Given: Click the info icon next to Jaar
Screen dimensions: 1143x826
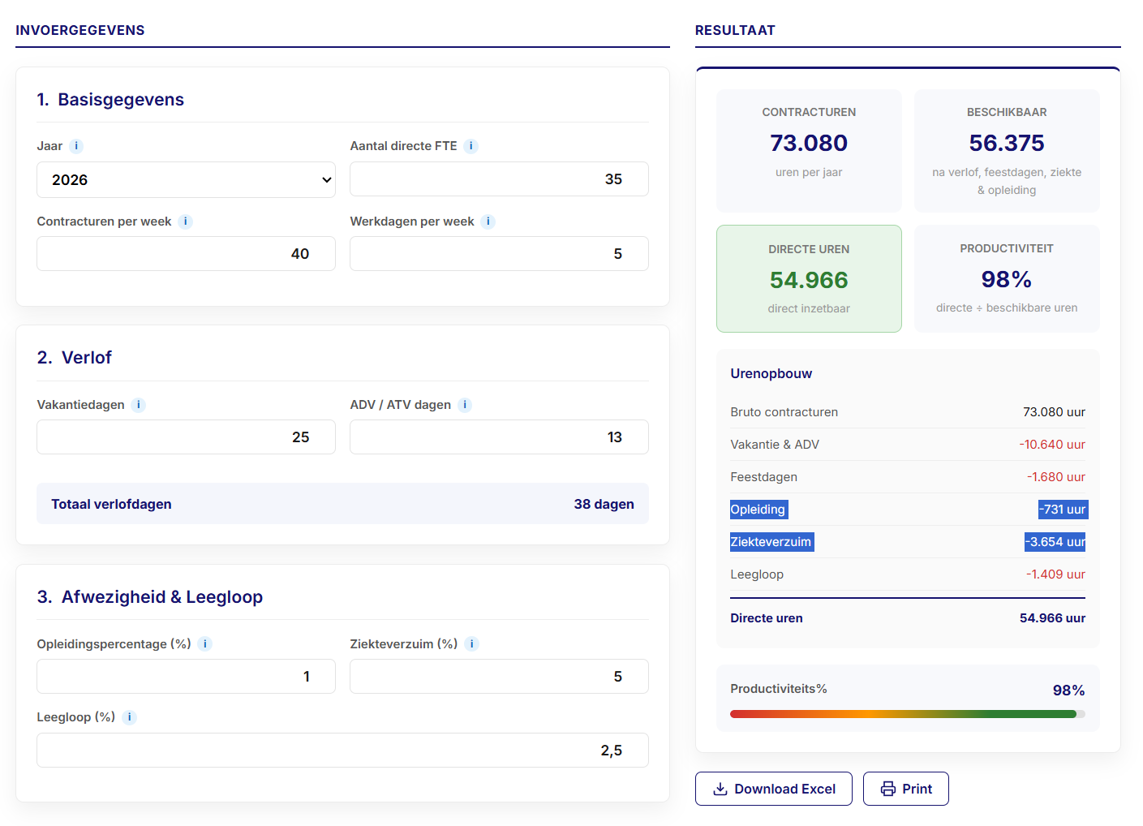Looking at the screenshot, I should pos(76,146).
